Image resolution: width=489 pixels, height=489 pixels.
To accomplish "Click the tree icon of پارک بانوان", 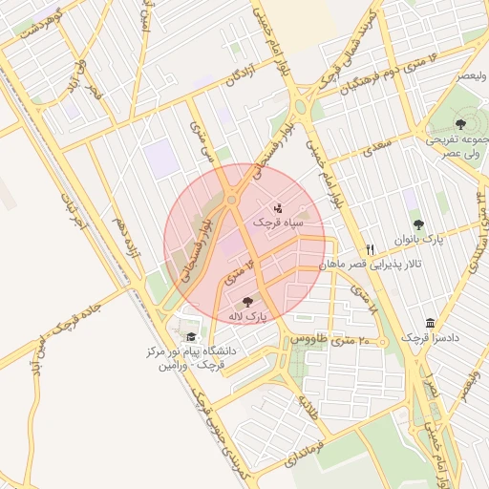I will point(418,225).
